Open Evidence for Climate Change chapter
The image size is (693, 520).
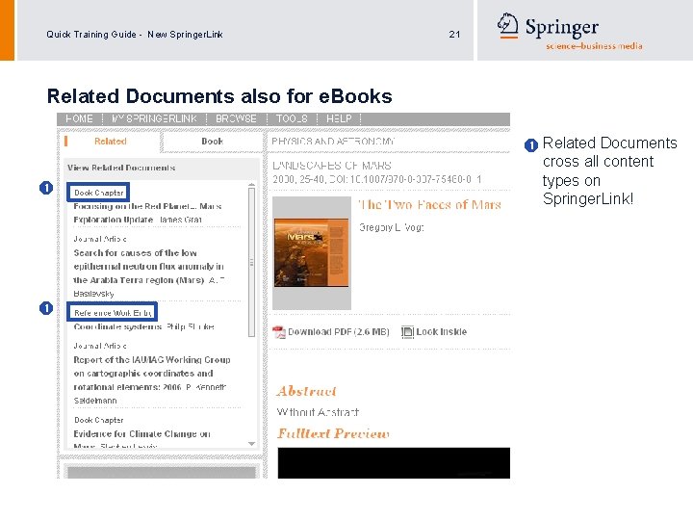141,439
